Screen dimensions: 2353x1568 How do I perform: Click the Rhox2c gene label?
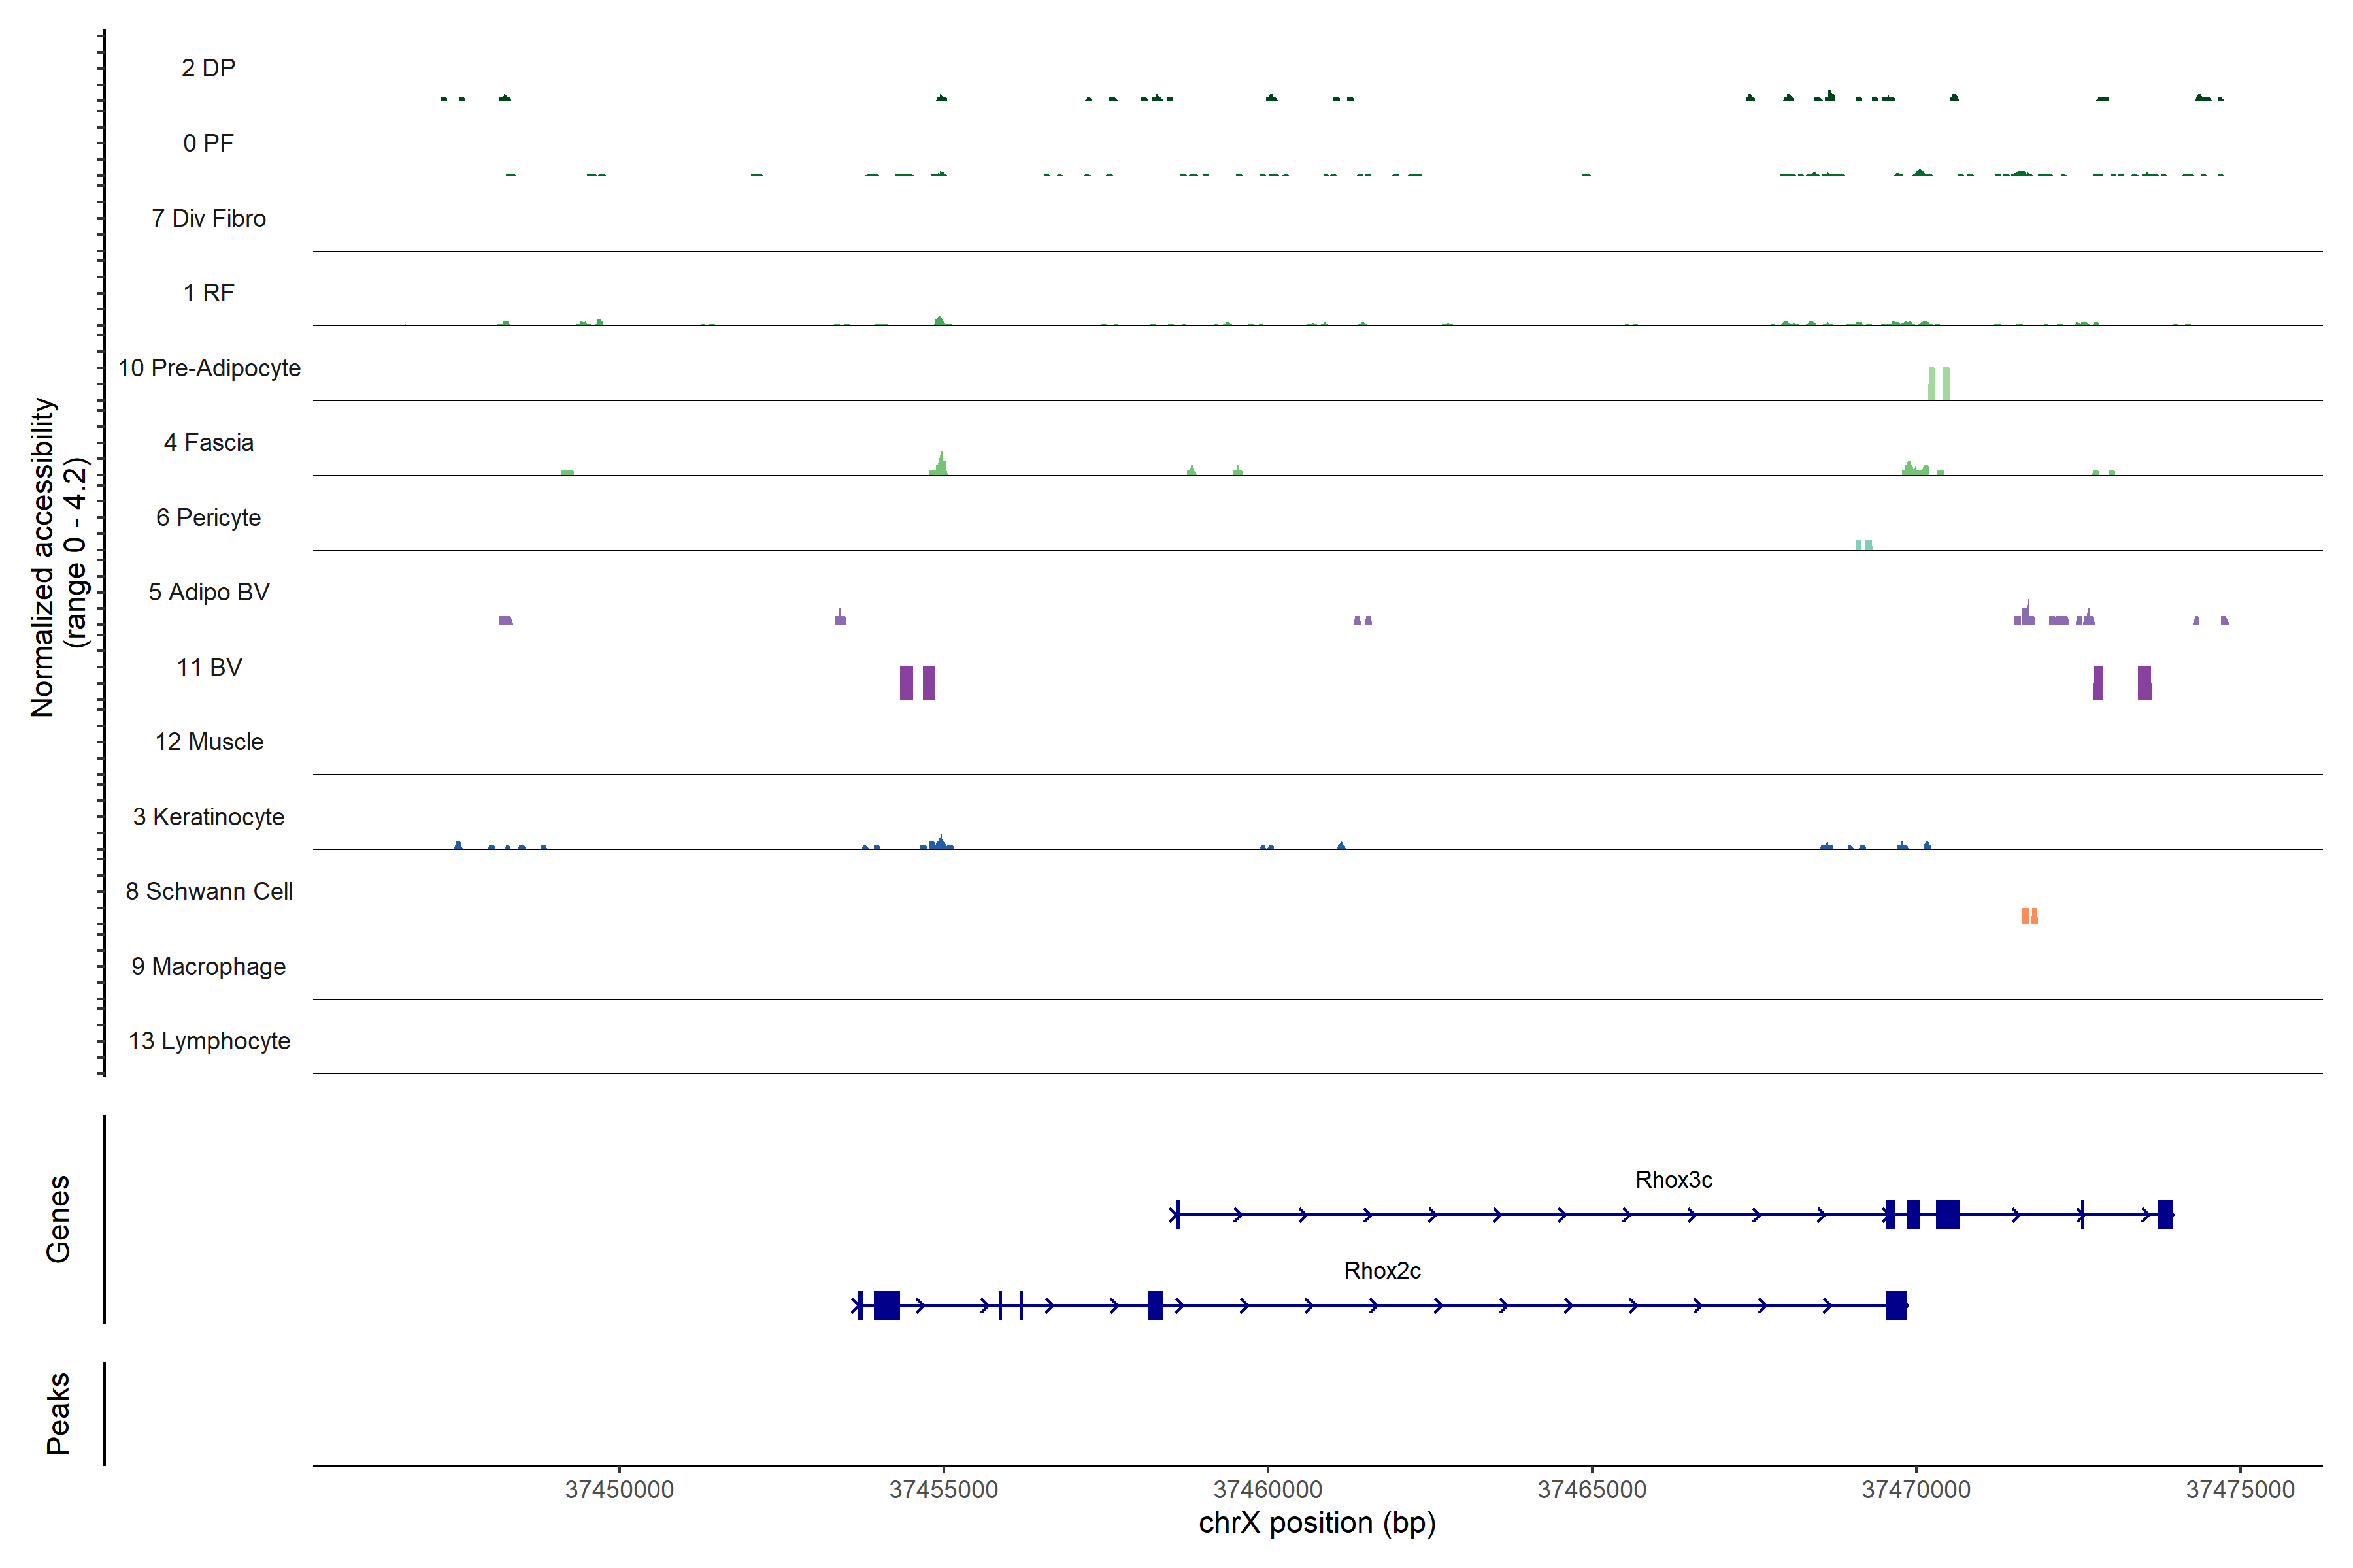(1382, 1271)
